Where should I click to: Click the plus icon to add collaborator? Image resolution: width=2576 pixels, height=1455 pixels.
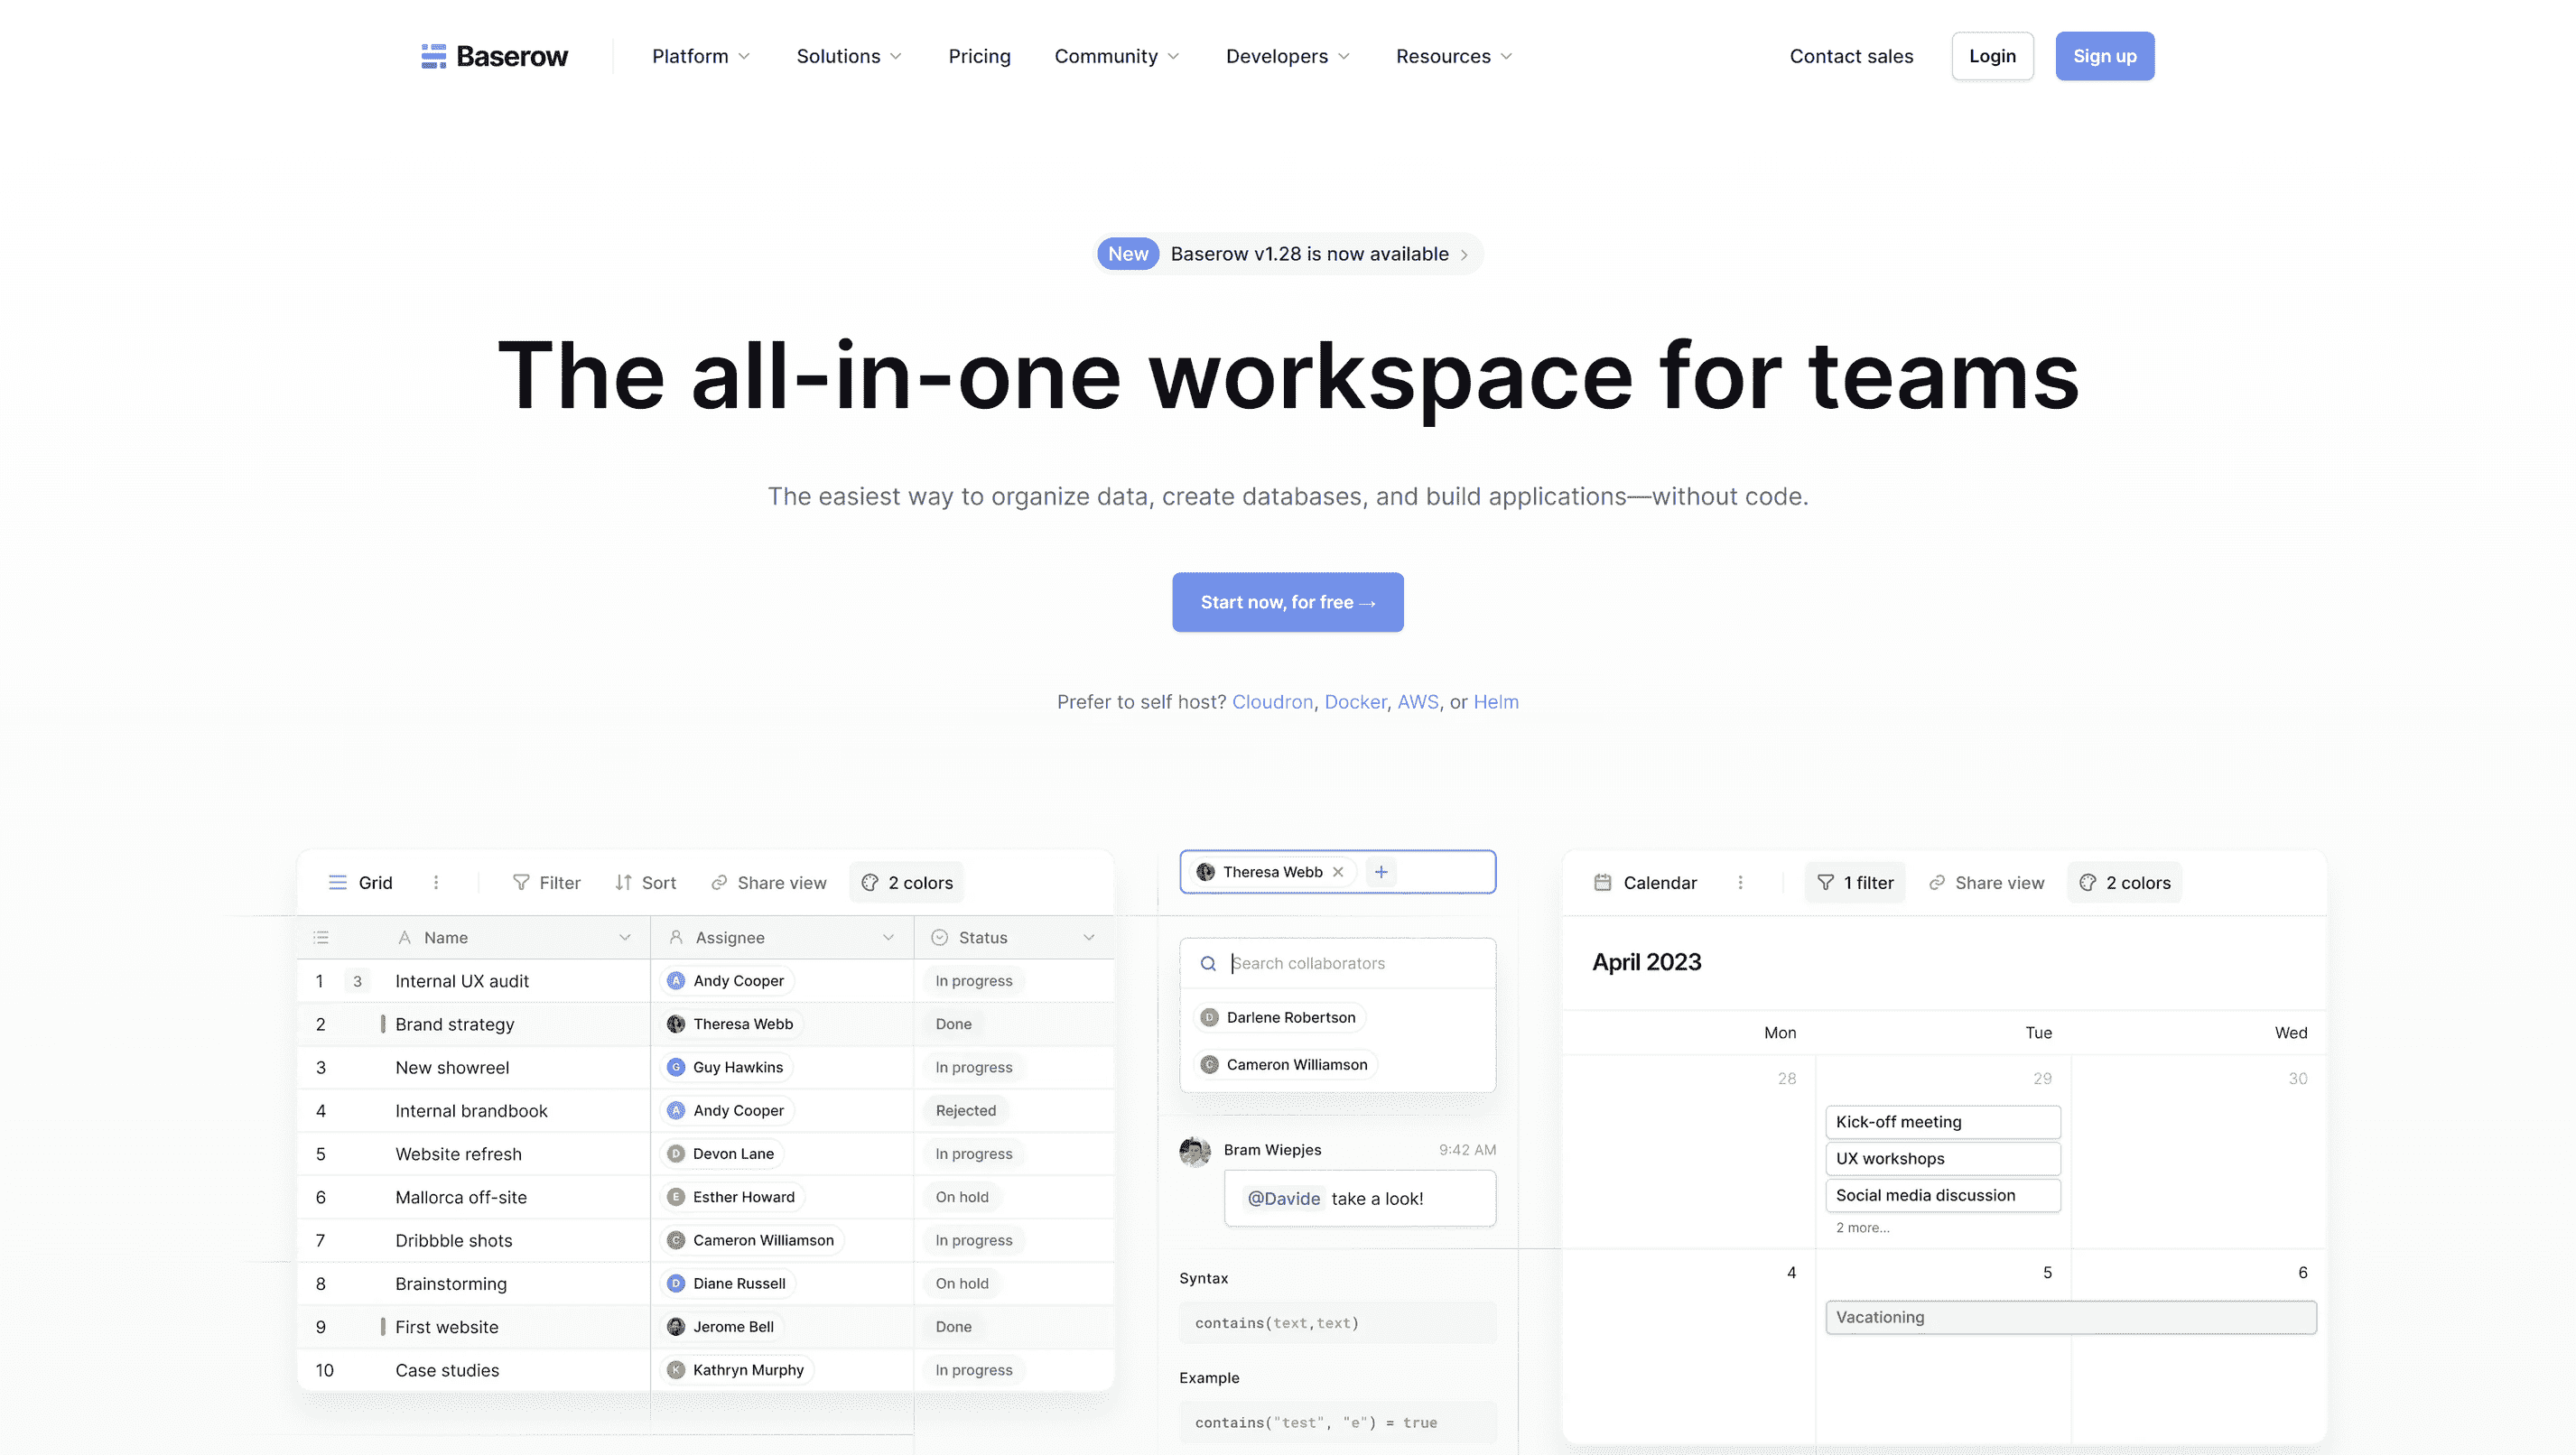pyautogui.click(x=1381, y=872)
